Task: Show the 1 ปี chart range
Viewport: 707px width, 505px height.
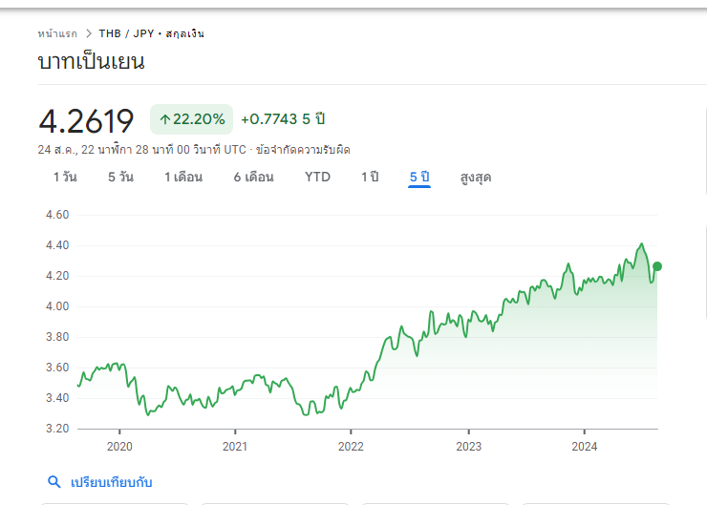Action: click(x=370, y=177)
